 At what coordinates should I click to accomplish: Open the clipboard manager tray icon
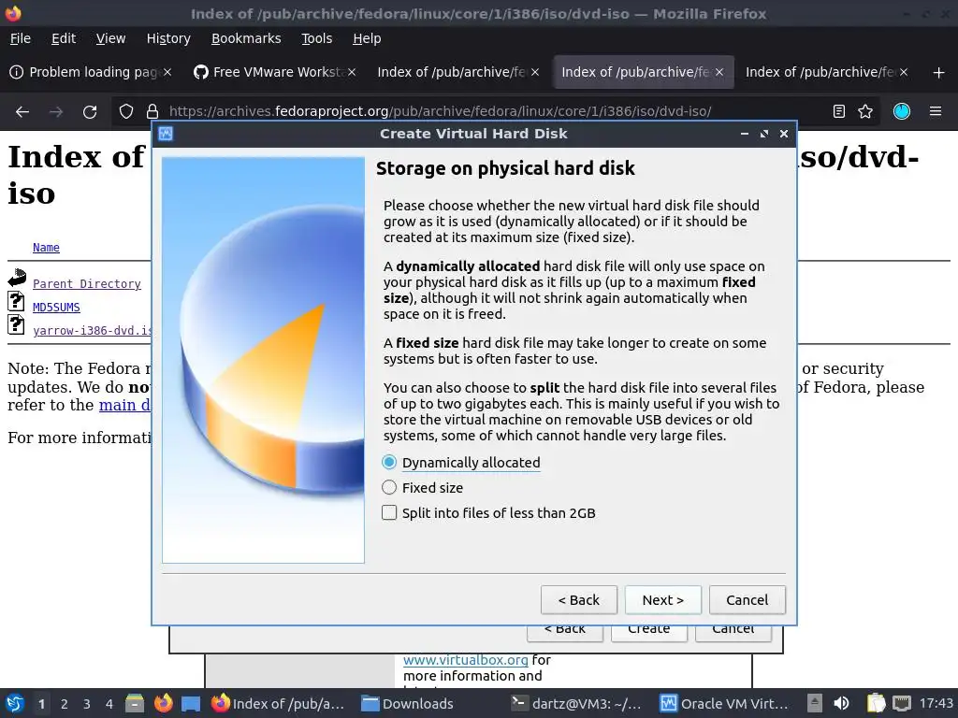[x=876, y=703]
